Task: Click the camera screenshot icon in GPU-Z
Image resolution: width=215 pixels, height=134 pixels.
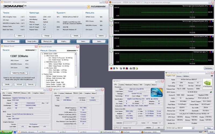Action: click(x=212, y=76)
